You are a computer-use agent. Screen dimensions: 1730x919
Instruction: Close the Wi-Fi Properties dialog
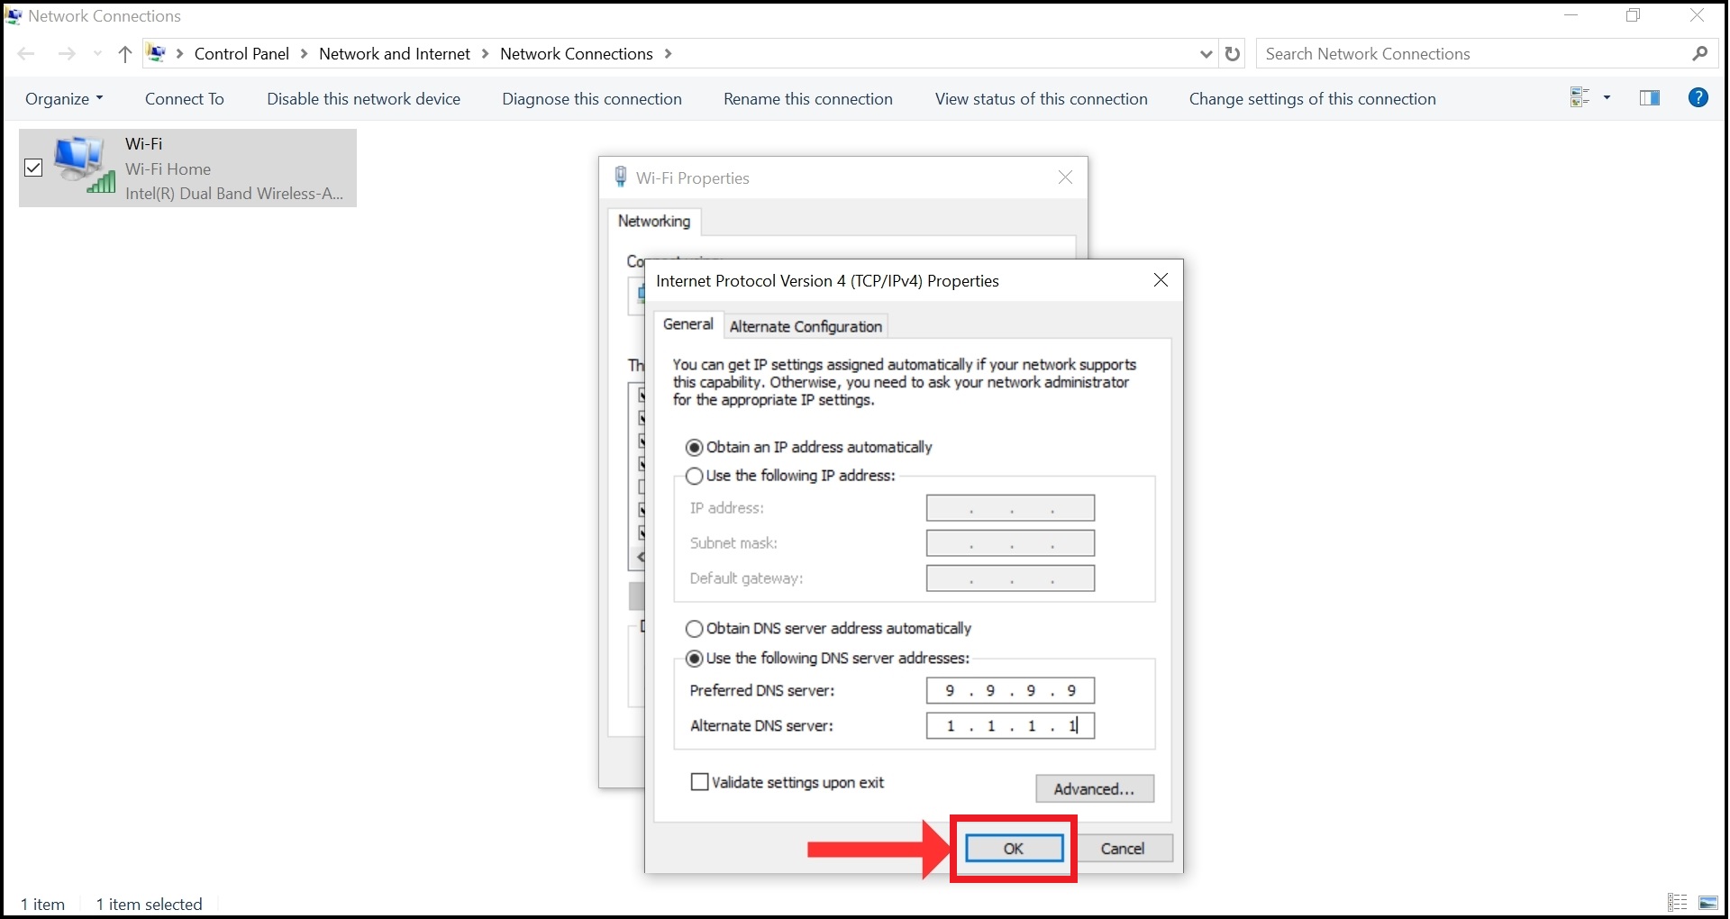point(1065,177)
